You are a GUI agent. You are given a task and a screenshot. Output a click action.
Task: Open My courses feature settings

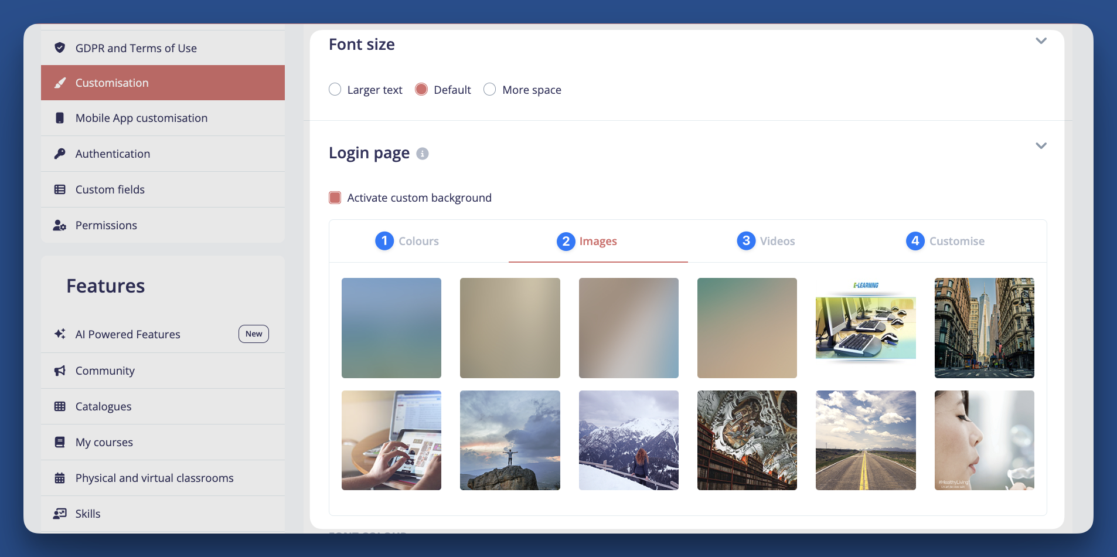(x=163, y=442)
